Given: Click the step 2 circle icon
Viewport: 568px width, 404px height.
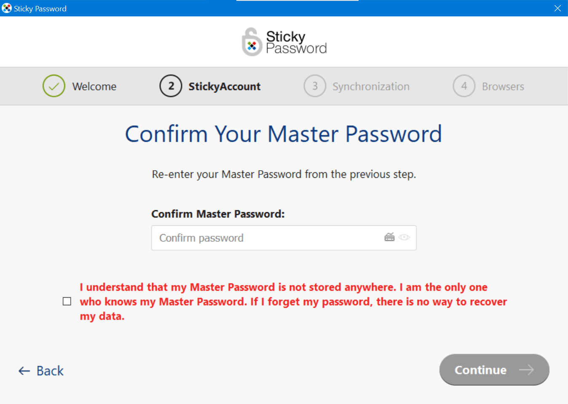Looking at the screenshot, I should [x=171, y=86].
